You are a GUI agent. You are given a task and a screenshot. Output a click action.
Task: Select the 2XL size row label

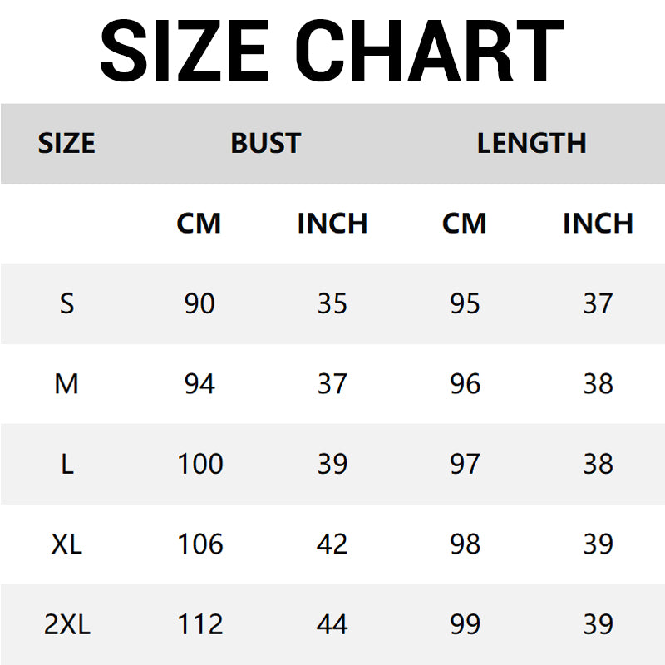(x=66, y=624)
